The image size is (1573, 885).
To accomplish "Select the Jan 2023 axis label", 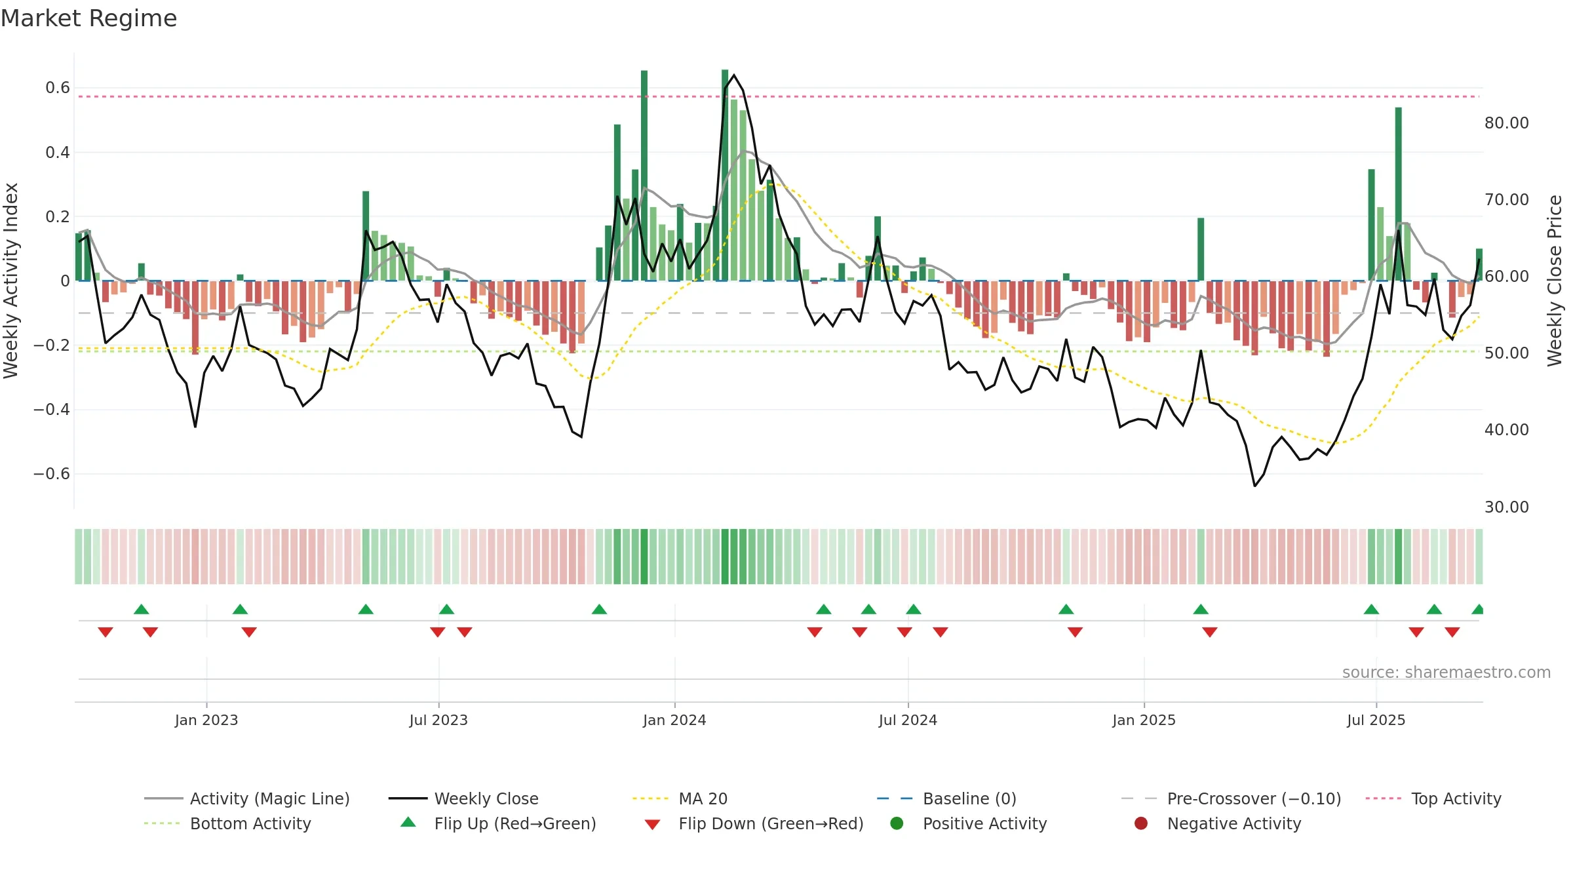I will tap(206, 720).
